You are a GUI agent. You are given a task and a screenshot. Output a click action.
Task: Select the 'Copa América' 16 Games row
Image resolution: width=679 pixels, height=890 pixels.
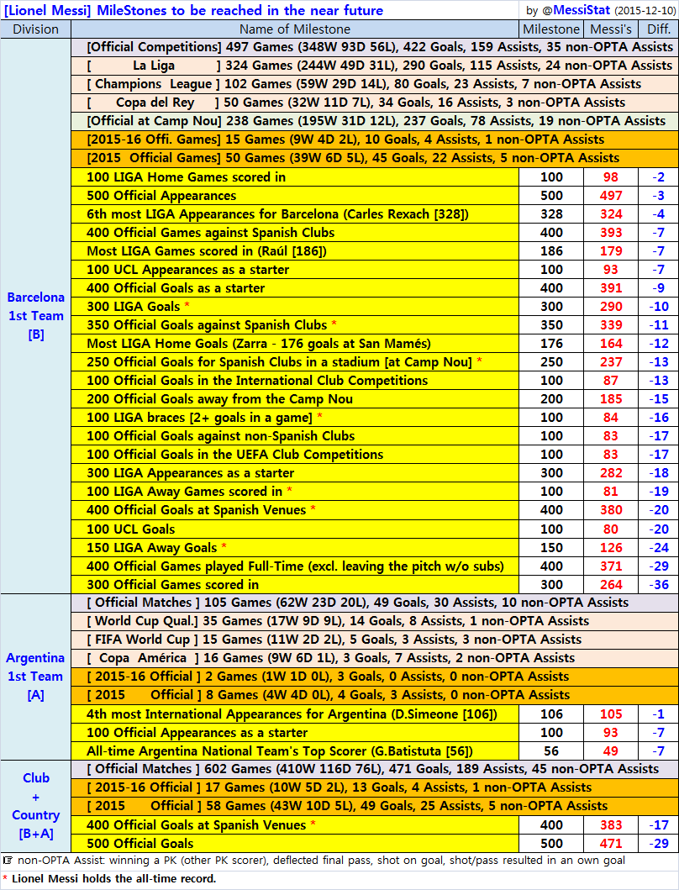[x=375, y=658]
